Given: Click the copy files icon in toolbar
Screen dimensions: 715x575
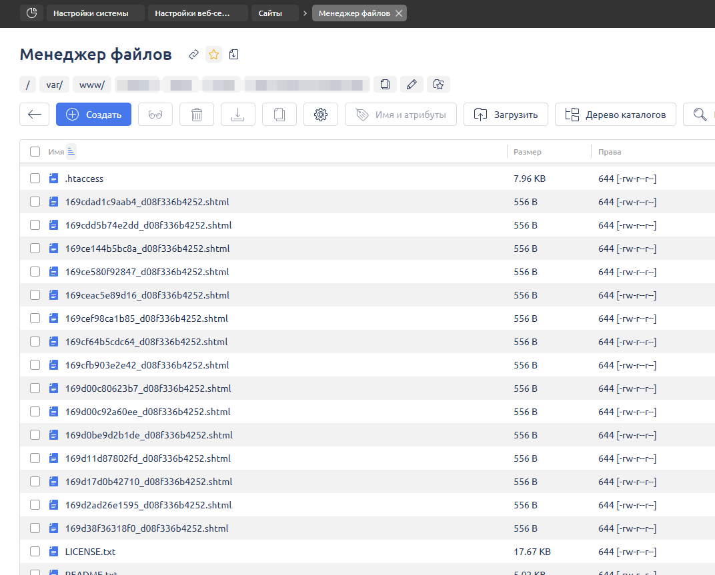Looking at the screenshot, I should [x=279, y=115].
